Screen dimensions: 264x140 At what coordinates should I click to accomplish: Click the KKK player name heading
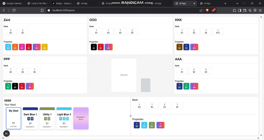pyautogui.click(x=178, y=20)
